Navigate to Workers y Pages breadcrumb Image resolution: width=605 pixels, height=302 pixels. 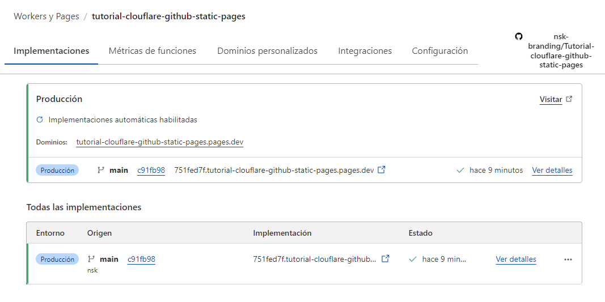46,16
